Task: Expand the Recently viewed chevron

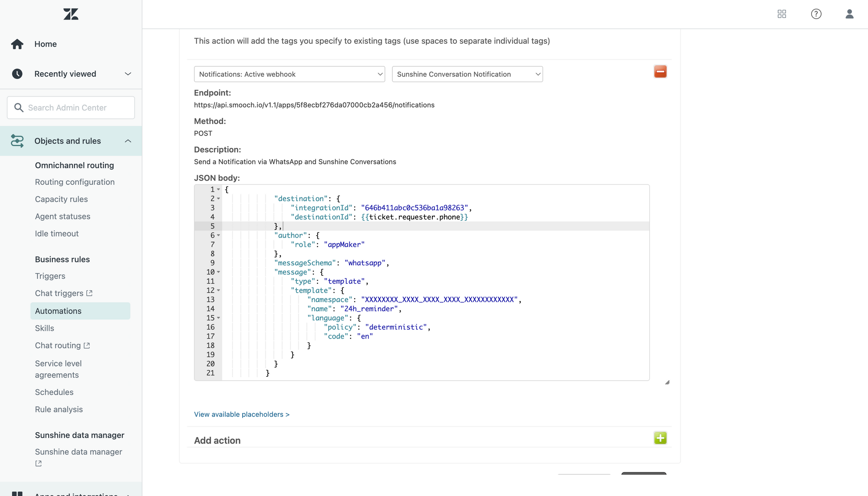Action: (128, 74)
